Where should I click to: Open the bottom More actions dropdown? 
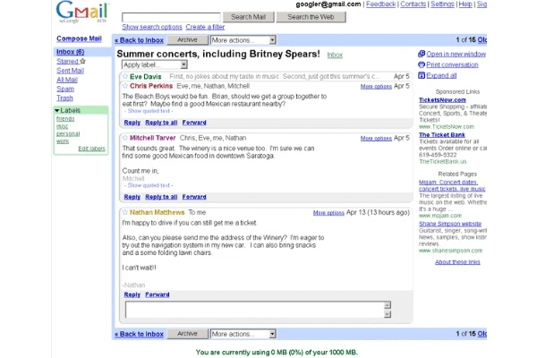click(x=243, y=334)
